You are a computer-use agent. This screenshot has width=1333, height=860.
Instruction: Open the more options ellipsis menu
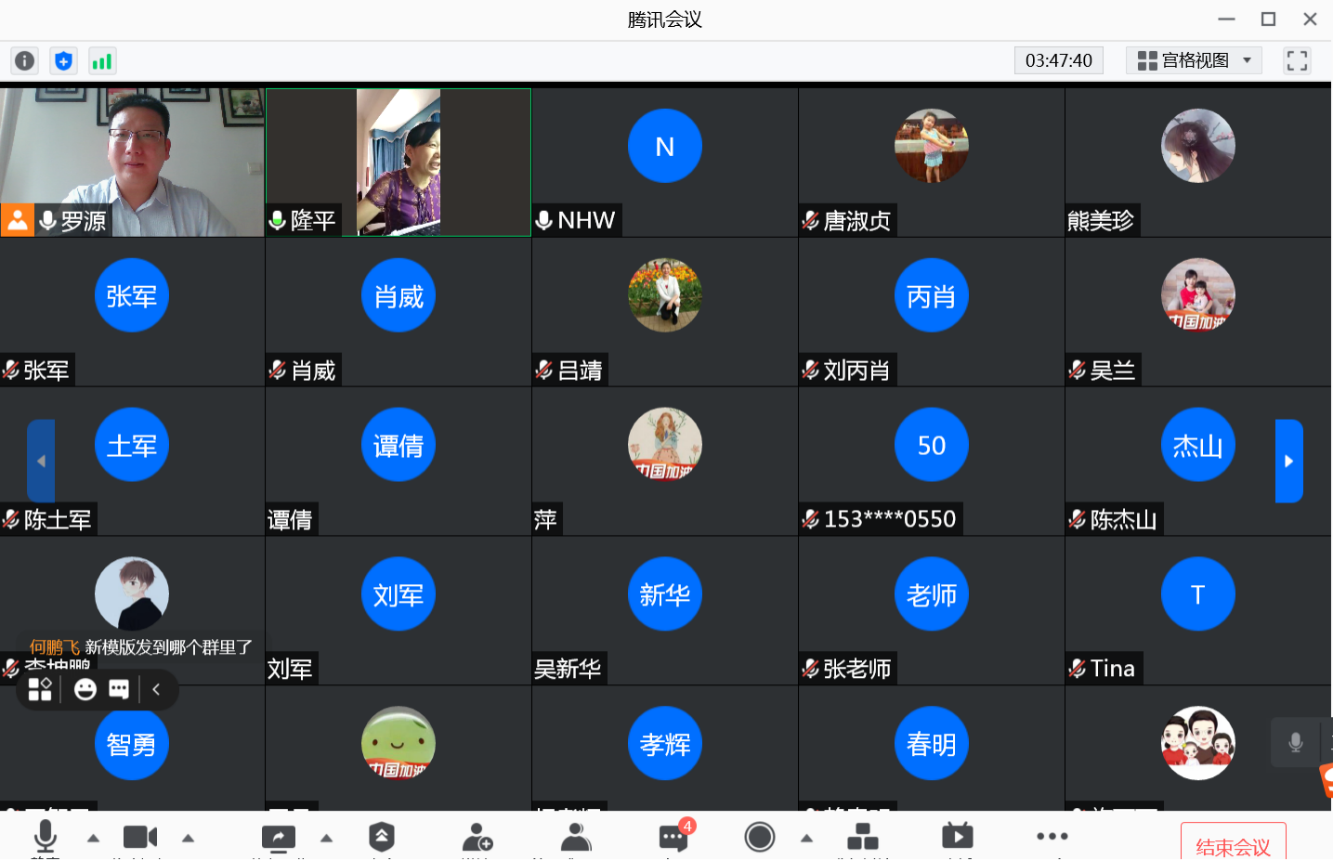pos(1052,837)
